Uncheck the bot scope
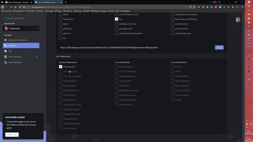The image size is (253, 142). (x=116, y=19)
